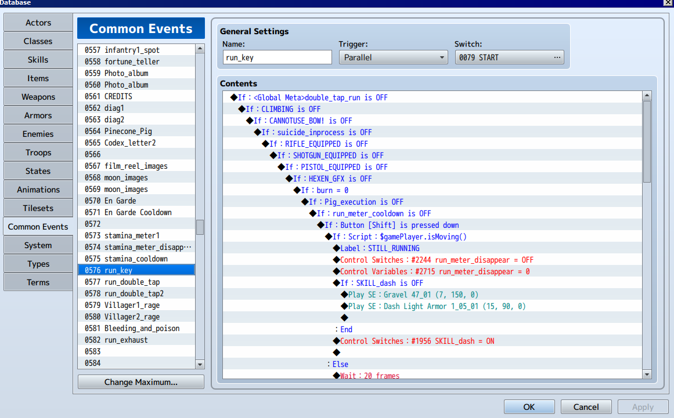
Task: Select the If RIFLE_EQUIPPED is OFF command
Action: click(x=433, y=144)
